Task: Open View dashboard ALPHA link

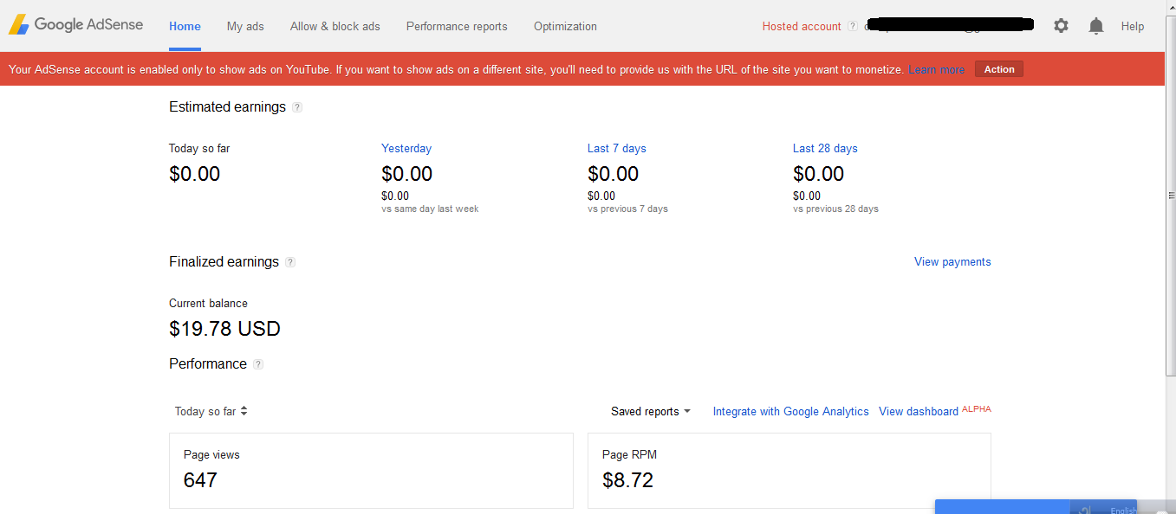Action: click(919, 412)
